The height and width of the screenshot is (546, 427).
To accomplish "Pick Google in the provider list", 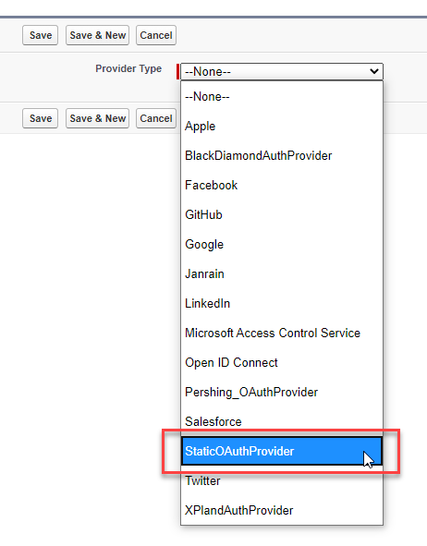I will 282,245.
